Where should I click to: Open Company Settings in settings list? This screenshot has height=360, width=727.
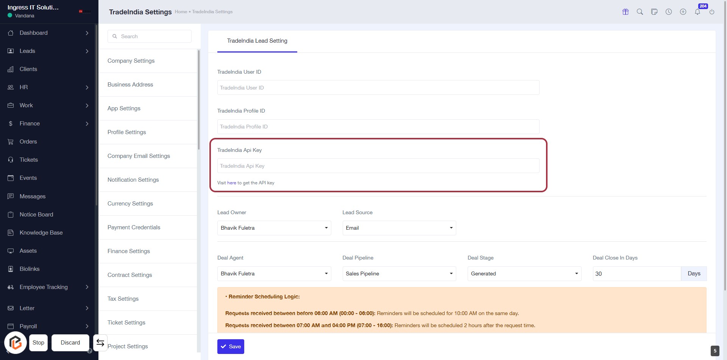click(x=131, y=61)
